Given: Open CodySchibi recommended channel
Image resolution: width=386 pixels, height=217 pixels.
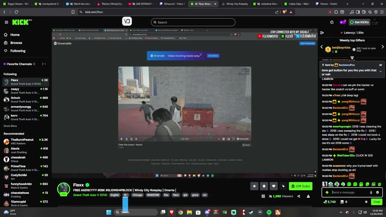Looking at the screenshot, I should click(x=26, y=177).
